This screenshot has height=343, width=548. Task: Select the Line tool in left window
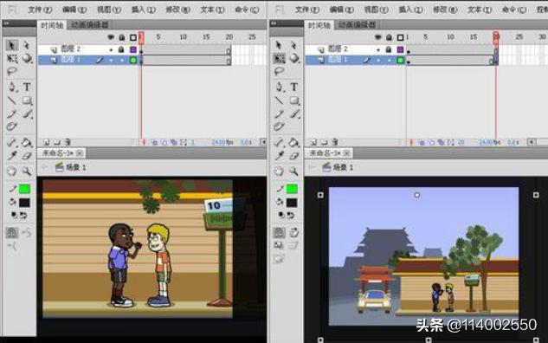pos(12,100)
